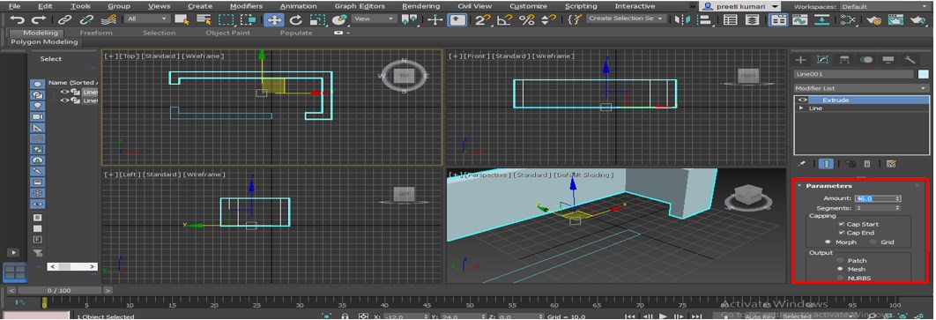Viewport: 936px width, 320px height.
Task: Select the Grid capping option
Action: pyautogui.click(x=873, y=242)
